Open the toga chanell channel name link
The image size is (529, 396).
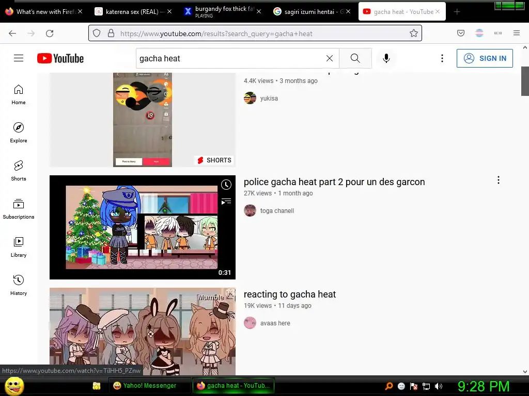coord(277,211)
